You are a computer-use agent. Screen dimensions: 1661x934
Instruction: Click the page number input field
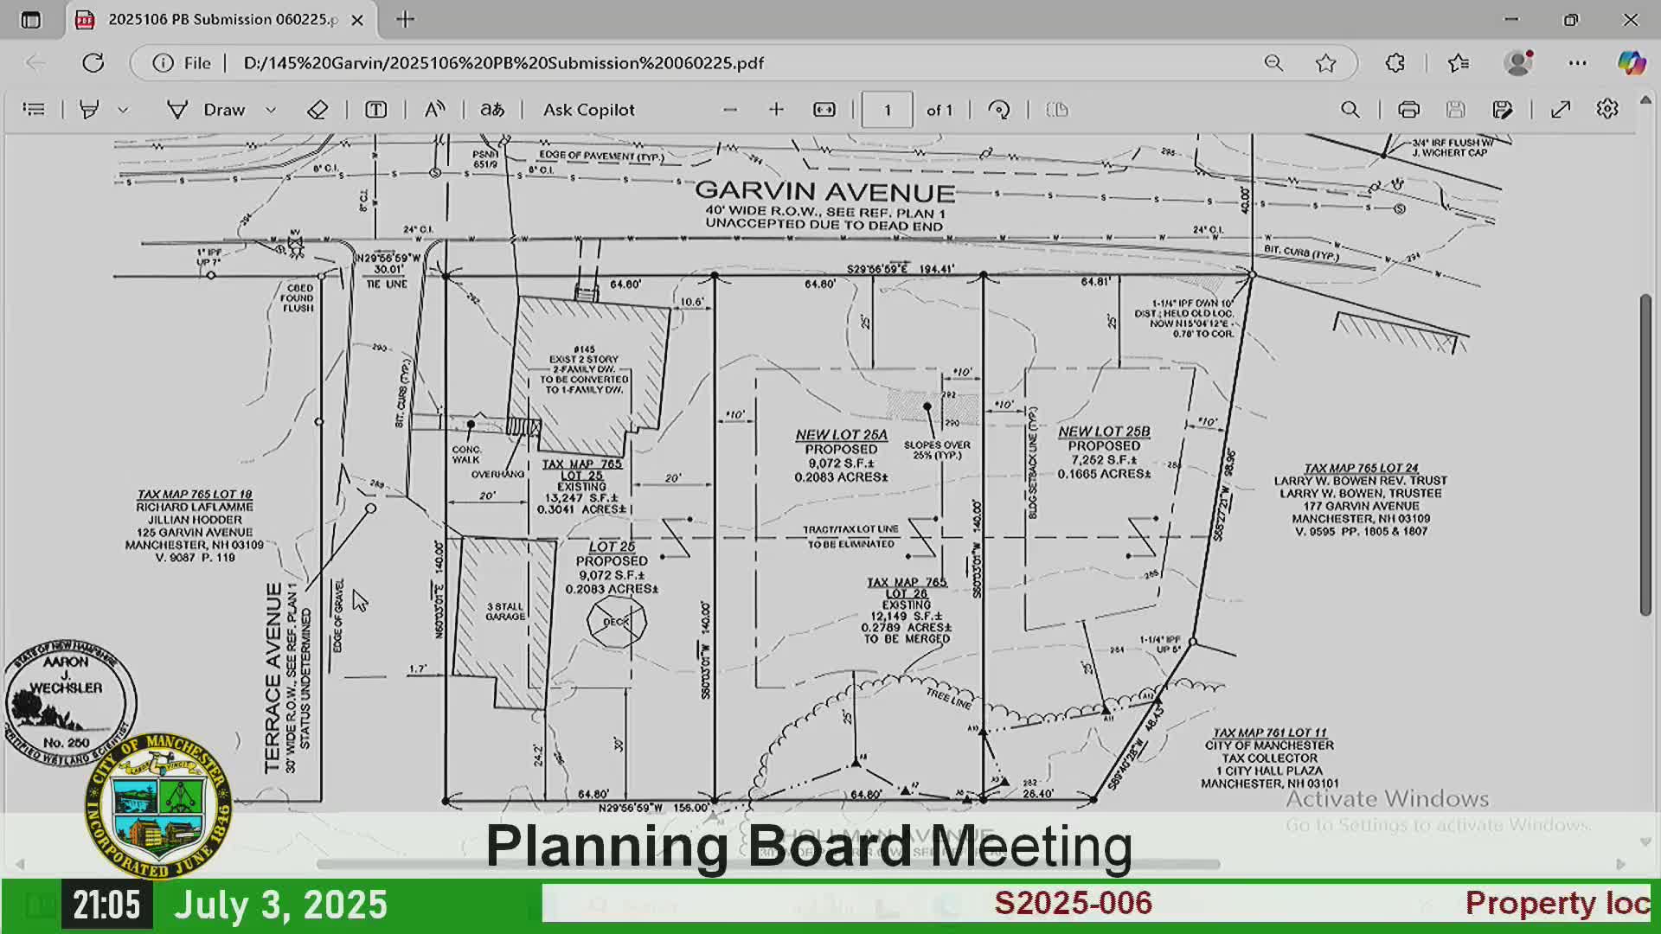click(x=887, y=109)
